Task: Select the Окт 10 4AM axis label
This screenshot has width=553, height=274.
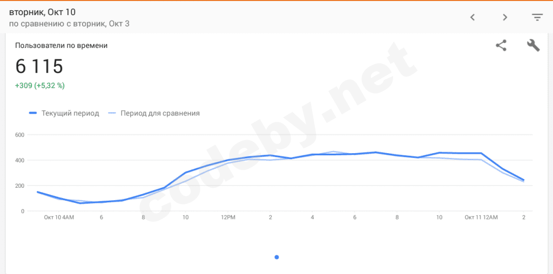Action: pyautogui.click(x=59, y=217)
